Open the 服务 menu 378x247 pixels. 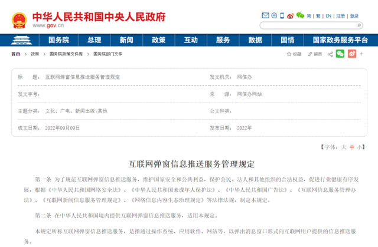pos(223,40)
